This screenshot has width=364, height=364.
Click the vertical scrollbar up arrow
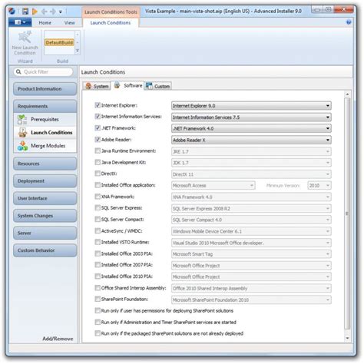[347, 94]
